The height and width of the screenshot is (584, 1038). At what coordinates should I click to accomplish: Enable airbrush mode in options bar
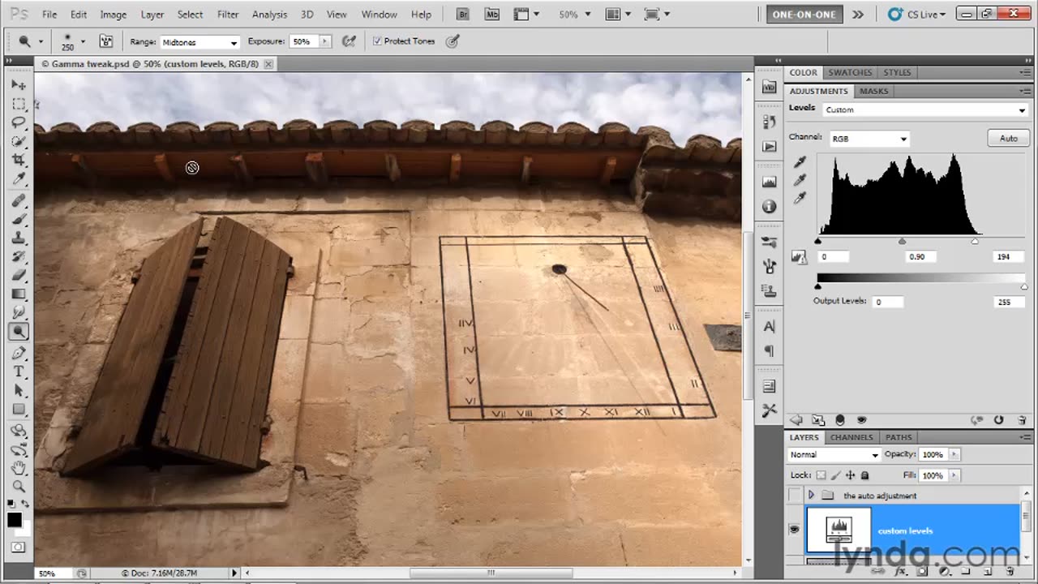click(x=350, y=41)
